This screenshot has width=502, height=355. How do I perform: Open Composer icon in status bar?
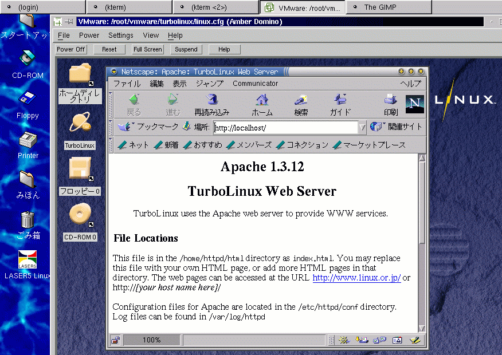coord(415,340)
